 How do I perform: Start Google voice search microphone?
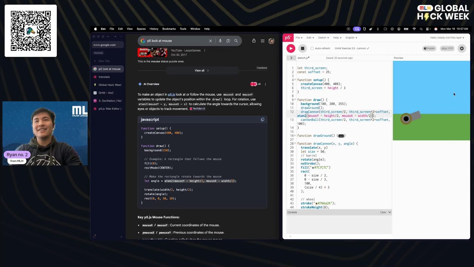click(x=220, y=41)
